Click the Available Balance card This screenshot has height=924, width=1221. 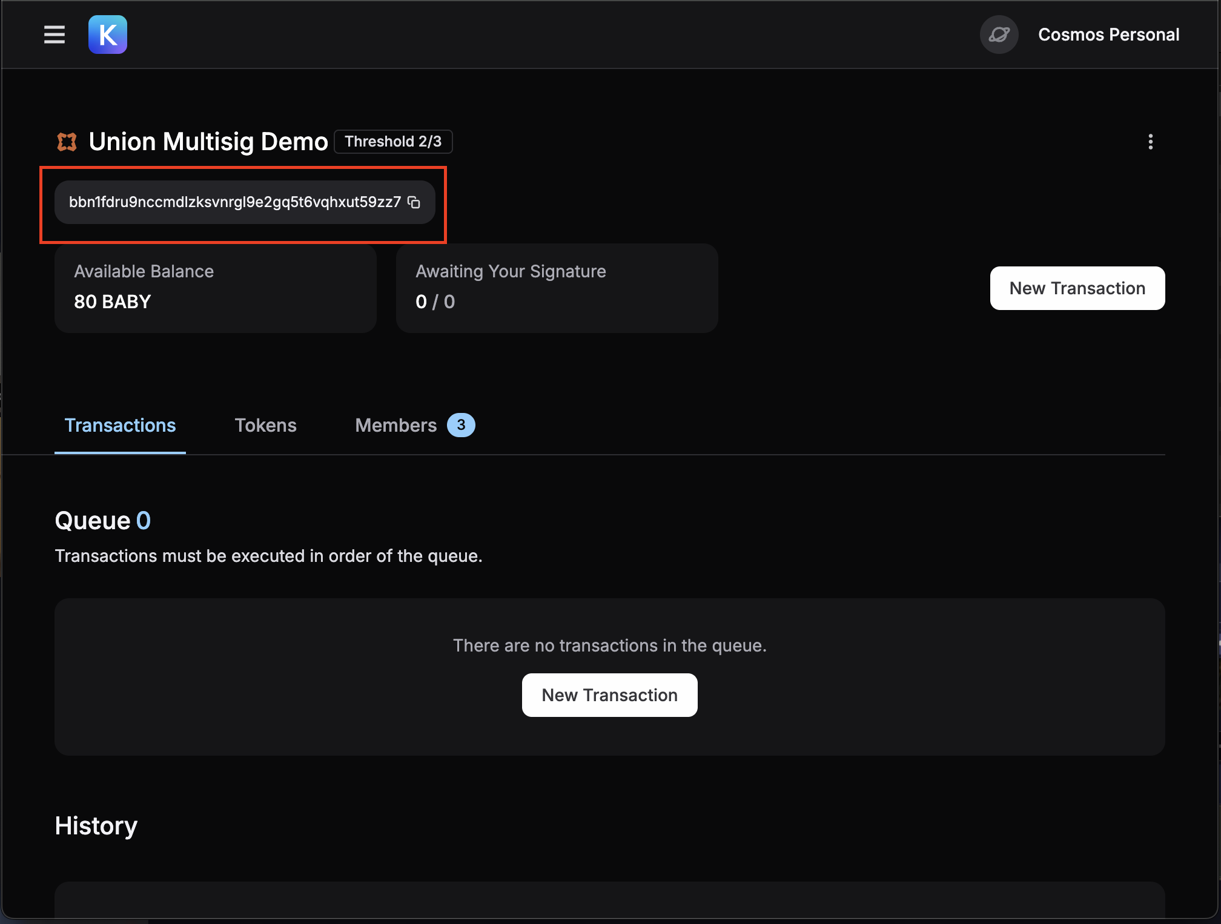(x=215, y=288)
